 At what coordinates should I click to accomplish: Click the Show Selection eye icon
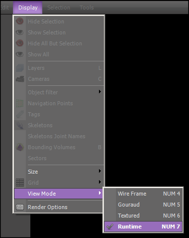point(20,32)
